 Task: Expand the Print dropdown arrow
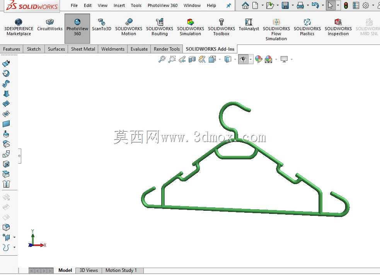(308, 5)
